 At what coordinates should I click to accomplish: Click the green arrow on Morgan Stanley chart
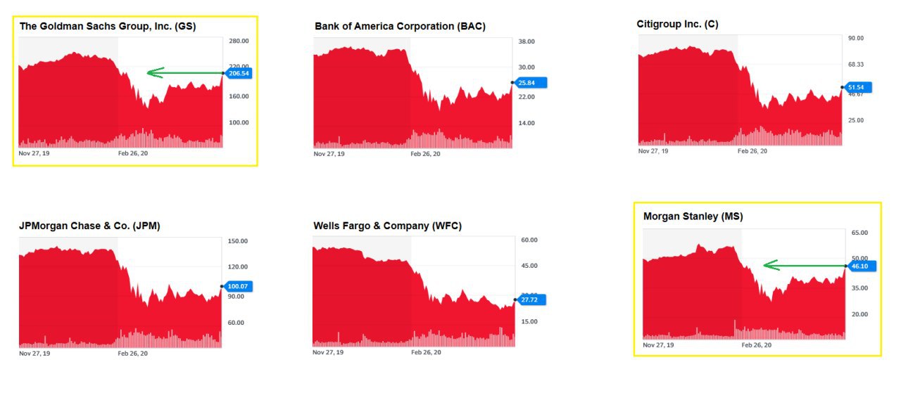click(804, 265)
